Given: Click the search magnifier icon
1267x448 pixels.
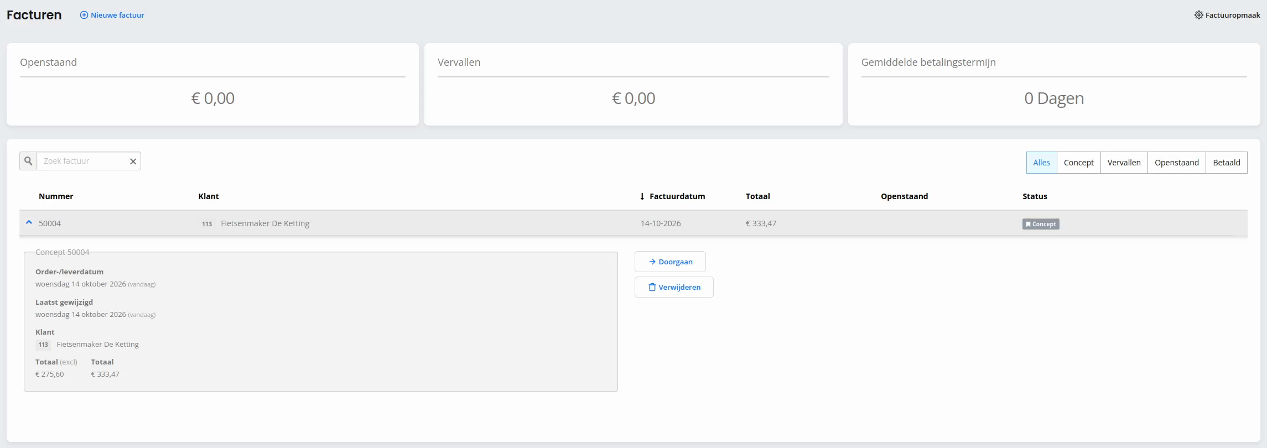Looking at the screenshot, I should tap(28, 161).
